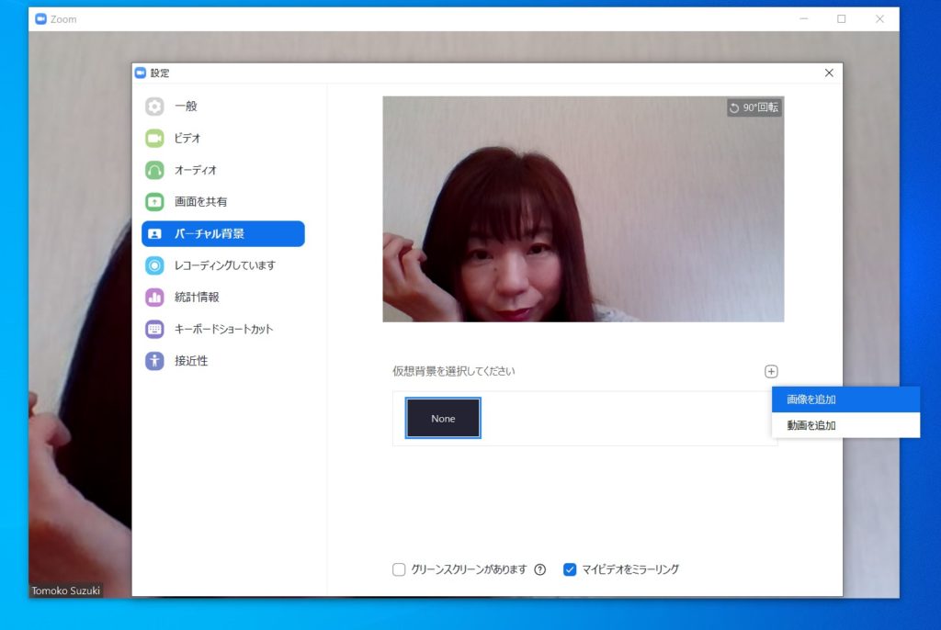Choose 動画を追加 from the popup menu
This screenshot has height=630, width=941.
[x=845, y=425]
